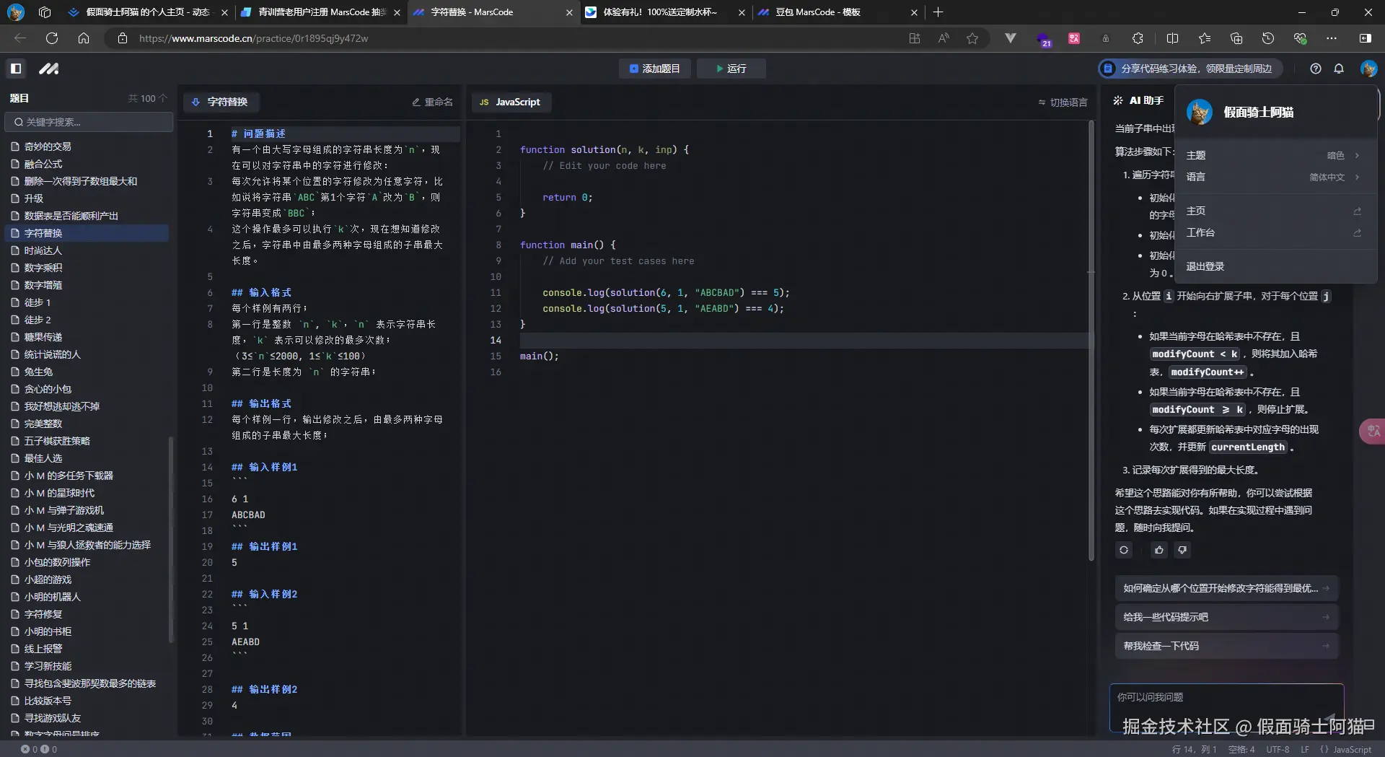
Task: Click the thumbs-up icon under AI answer
Action: 1158,550
